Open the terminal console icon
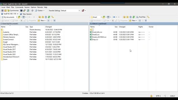The height and width of the screenshot is (100, 178). (x=21, y=11)
